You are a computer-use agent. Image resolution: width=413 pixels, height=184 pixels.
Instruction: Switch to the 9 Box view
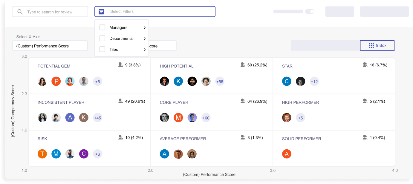[x=377, y=45]
